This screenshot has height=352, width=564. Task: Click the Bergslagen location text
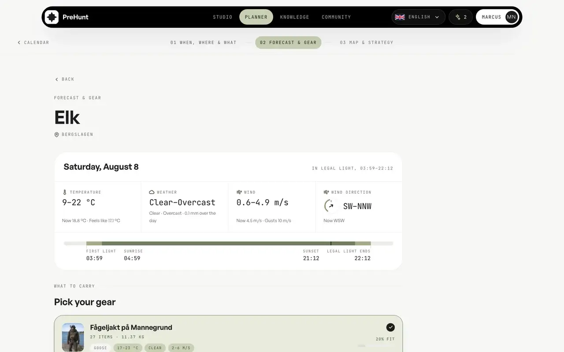click(78, 135)
